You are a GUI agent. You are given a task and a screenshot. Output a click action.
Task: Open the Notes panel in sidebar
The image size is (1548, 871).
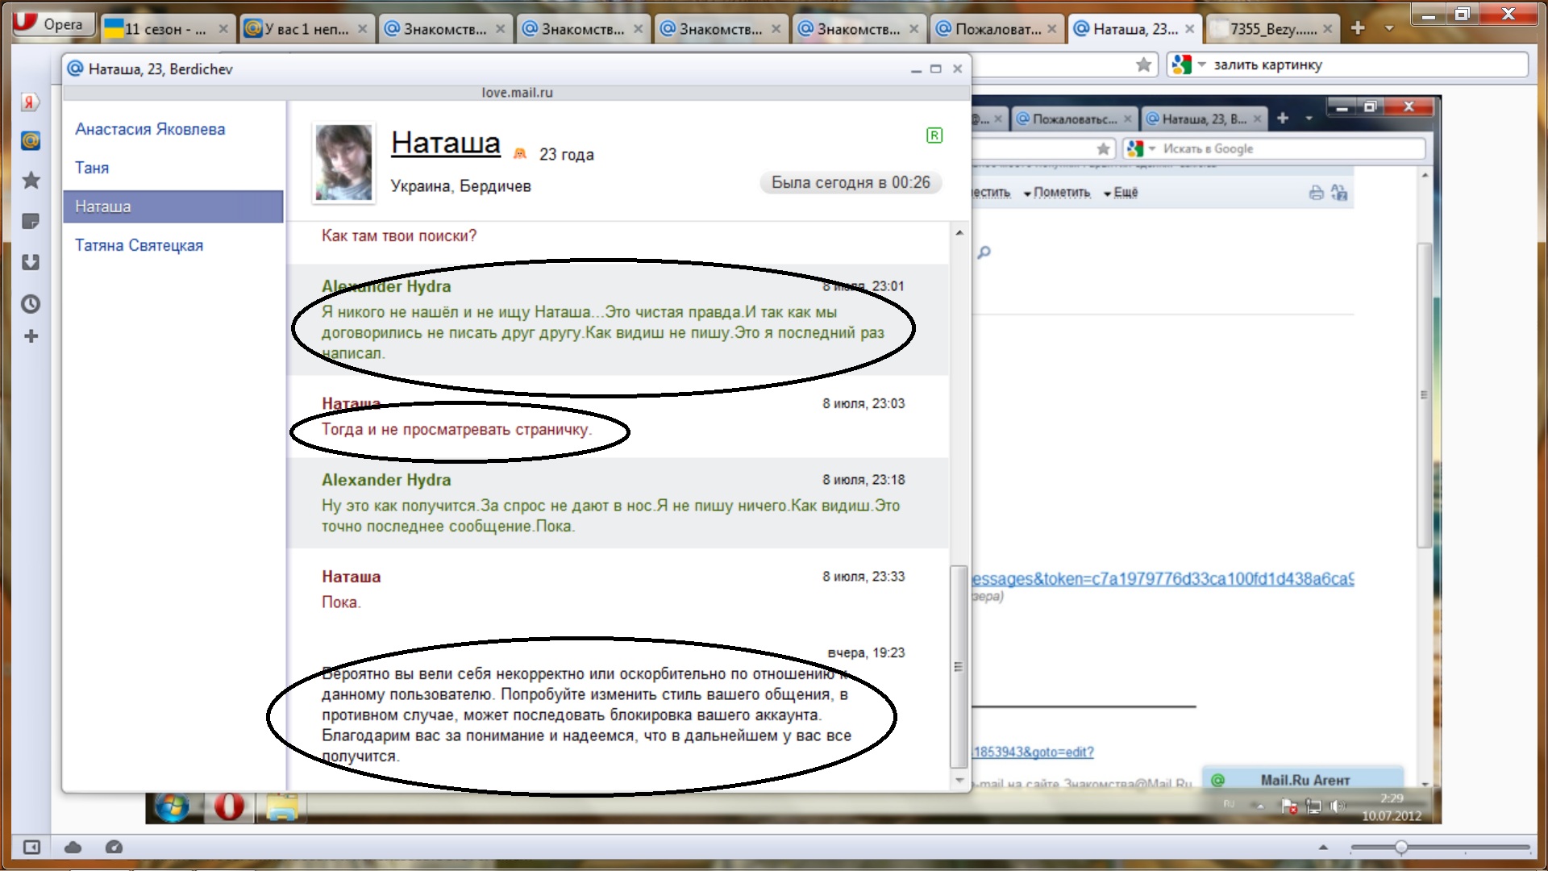31,221
